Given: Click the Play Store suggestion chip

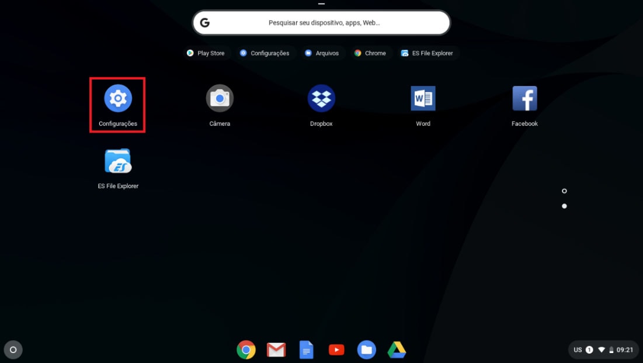Looking at the screenshot, I should pos(206,53).
